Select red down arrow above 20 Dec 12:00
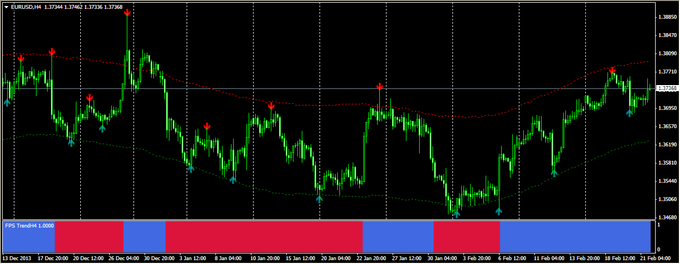 (90, 98)
